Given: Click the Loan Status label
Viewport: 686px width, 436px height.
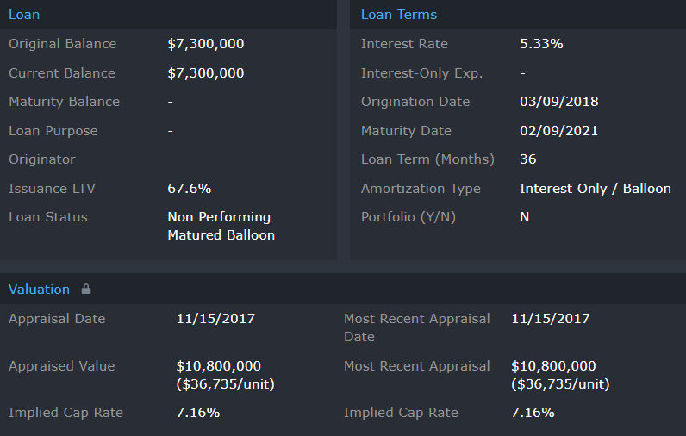Looking at the screenshot, I should pos(48,217).
